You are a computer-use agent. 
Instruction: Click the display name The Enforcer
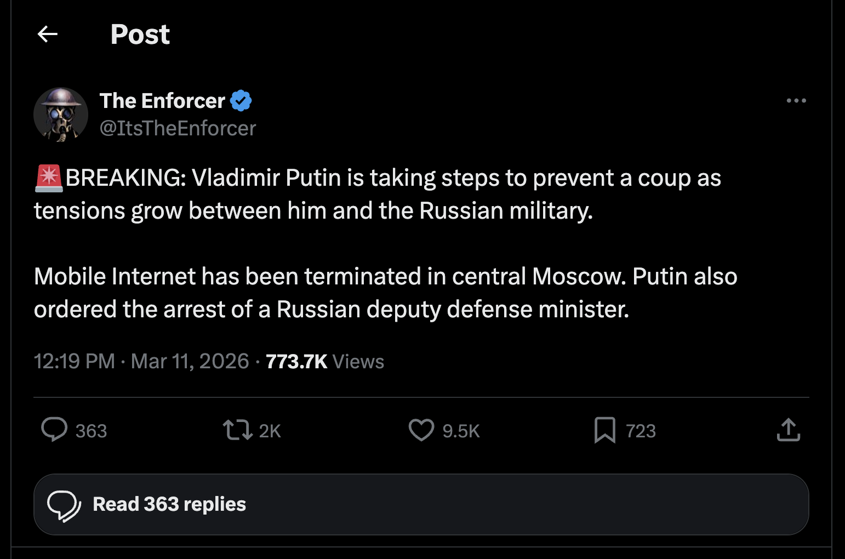click(x=162, y=101)
